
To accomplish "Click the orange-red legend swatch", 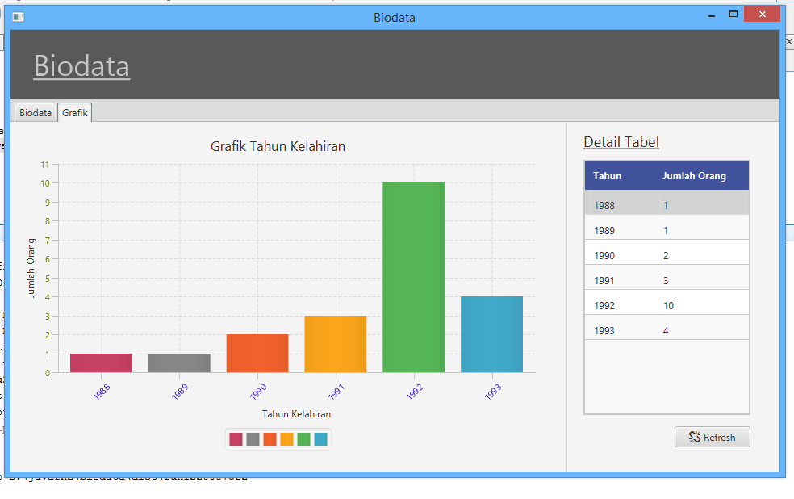I will [x=270, y=439].
